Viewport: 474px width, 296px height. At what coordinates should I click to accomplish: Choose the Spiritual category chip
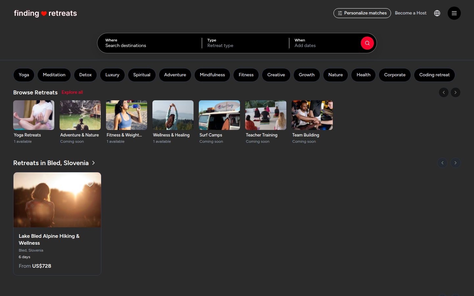[142, 75]
